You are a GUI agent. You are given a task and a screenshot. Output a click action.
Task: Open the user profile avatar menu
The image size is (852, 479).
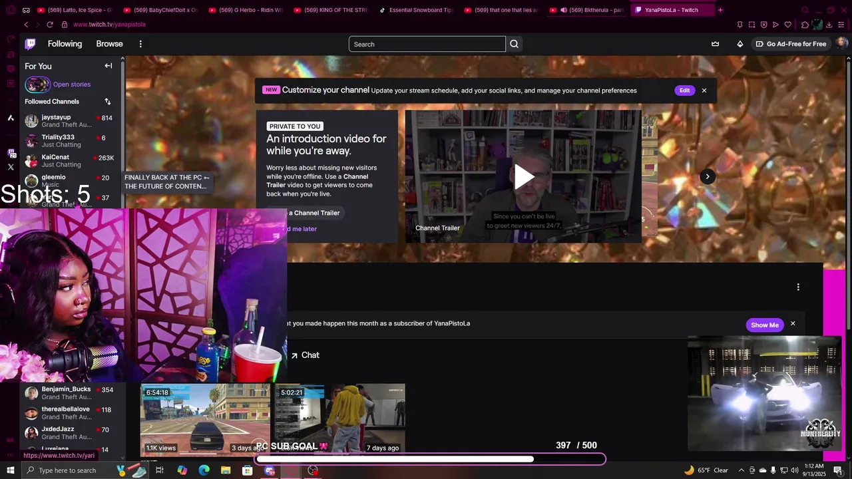coord(841,44)
